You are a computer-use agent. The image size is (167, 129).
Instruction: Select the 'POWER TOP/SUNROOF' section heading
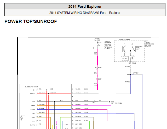pos(31,21)
